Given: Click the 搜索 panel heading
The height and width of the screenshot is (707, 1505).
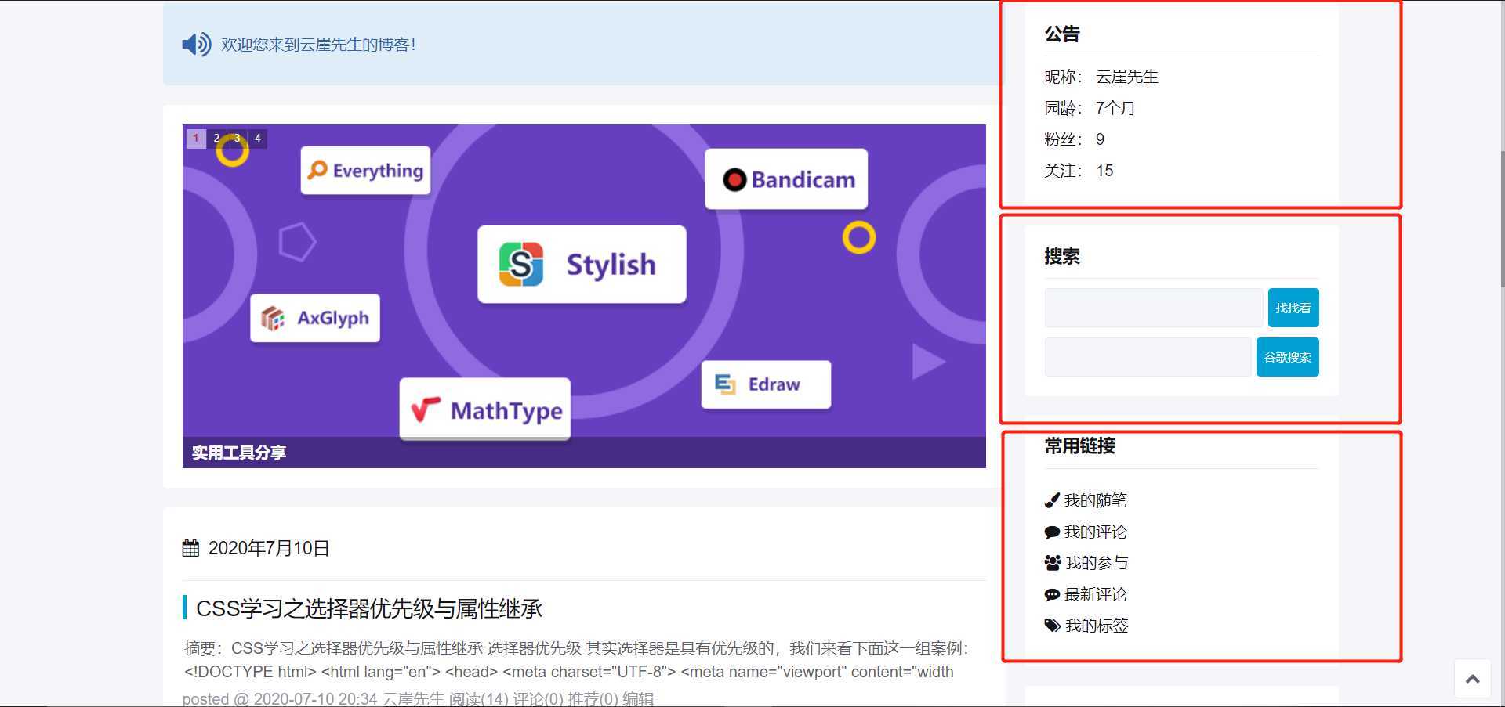Looking at the screenshot, I should (1062, 256).
